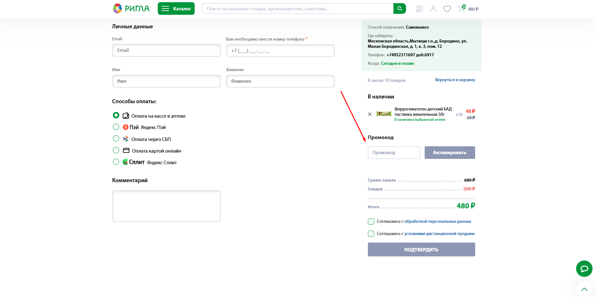Screen dimensions: 596x297
Task: Open the user profile icon
Action: pos(433,9)
